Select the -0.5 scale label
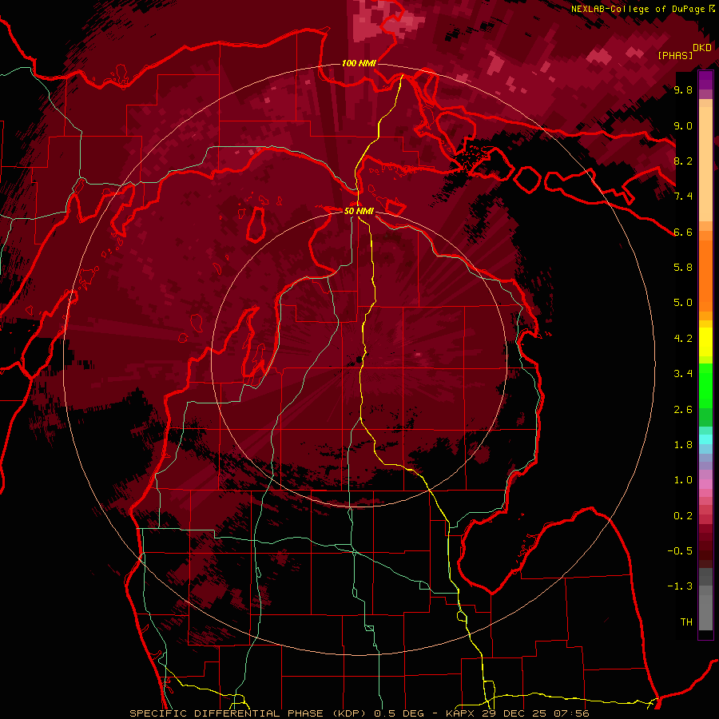This screenshot has width=719, height=719. (680, 551)
